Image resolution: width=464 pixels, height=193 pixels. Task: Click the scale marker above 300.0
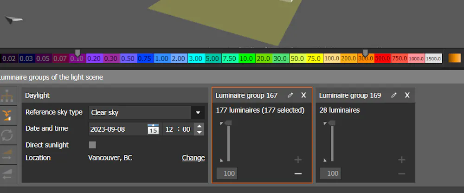point(366,53)
